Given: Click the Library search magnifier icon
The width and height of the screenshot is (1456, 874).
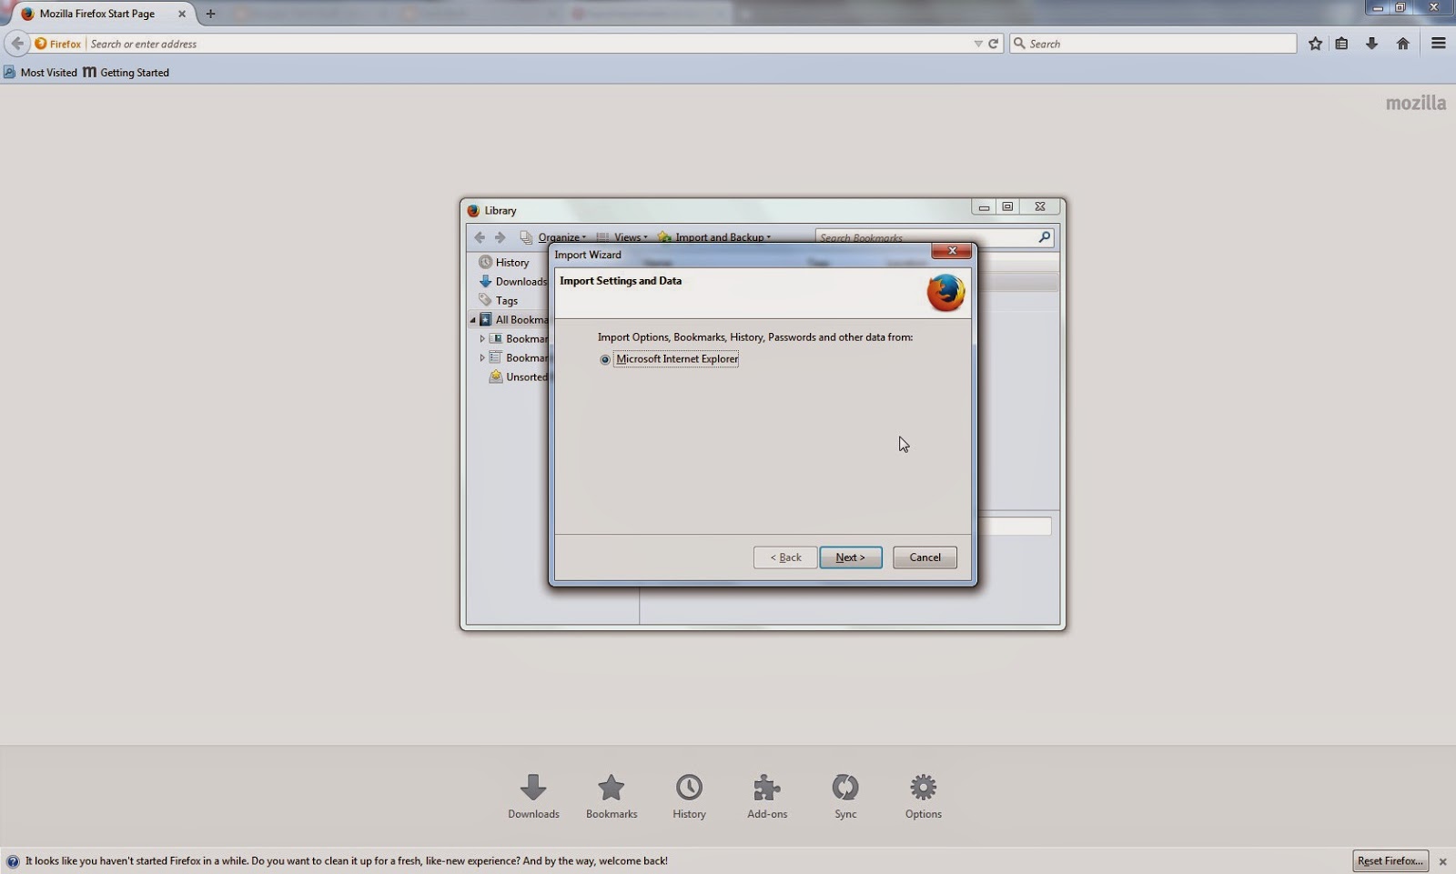Looking at the screenshot, I should click(x=1045, y=237).
